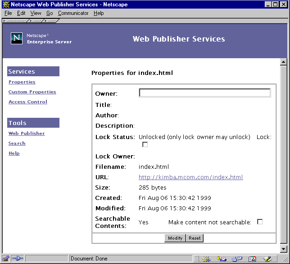290x264 pixels.
Task: Click the 'Properties for index.html' heading
Action: pyautogui.click(x=132, y=73)
